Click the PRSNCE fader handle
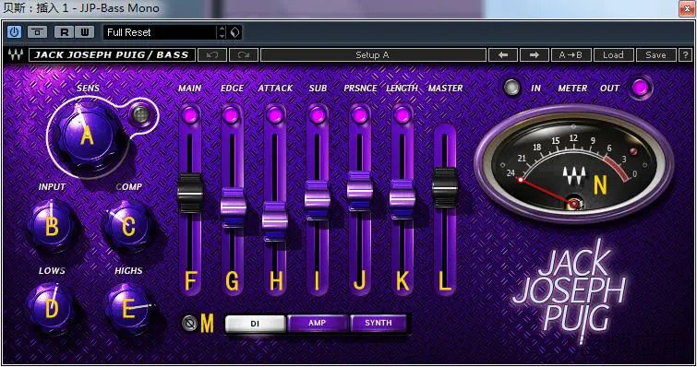The image size is (697, 367). (x=359, y=190)
